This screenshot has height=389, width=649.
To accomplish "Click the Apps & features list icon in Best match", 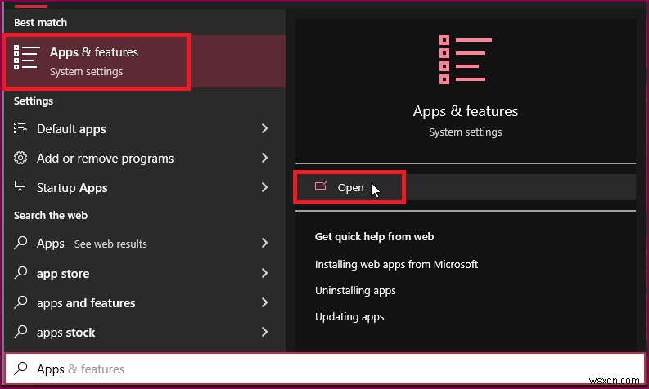I will 27,57.
